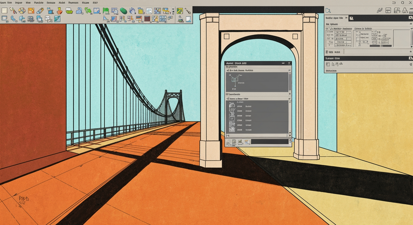Select the teal diagonal chart icon

[57, 19]
